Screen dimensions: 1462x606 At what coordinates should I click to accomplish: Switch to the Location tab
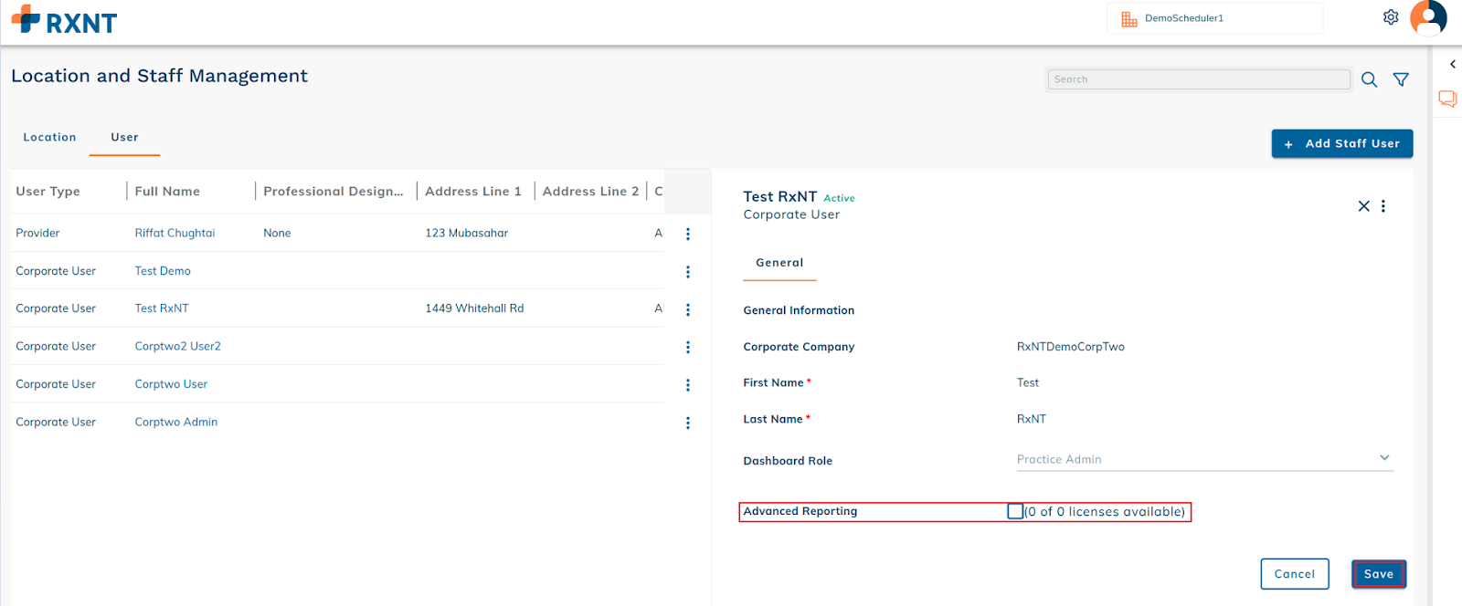(49, 137)
